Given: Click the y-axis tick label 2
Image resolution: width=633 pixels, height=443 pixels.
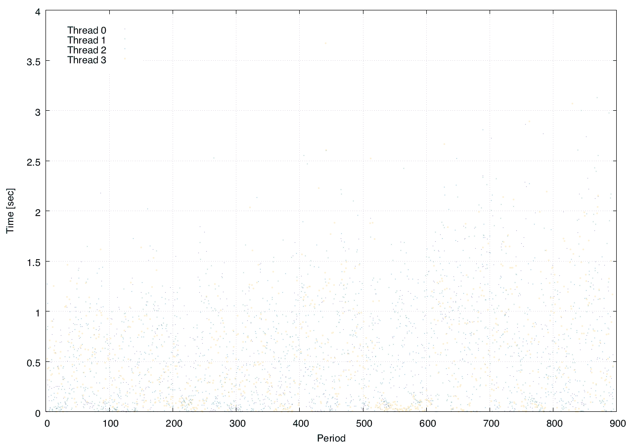Looking at the screenshot, I should [39, 212].
